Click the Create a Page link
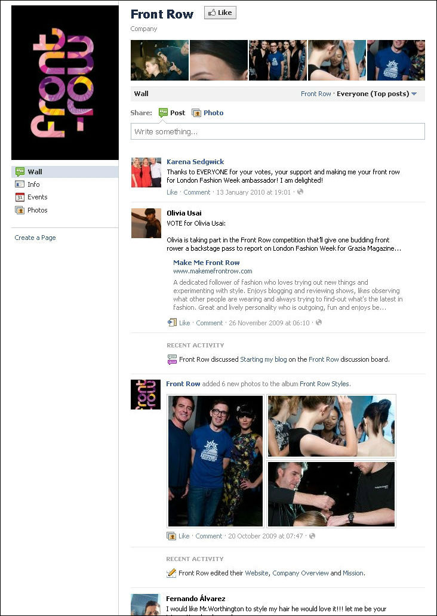Viewport: 437px width, 616px height. (x=35, y=238)
